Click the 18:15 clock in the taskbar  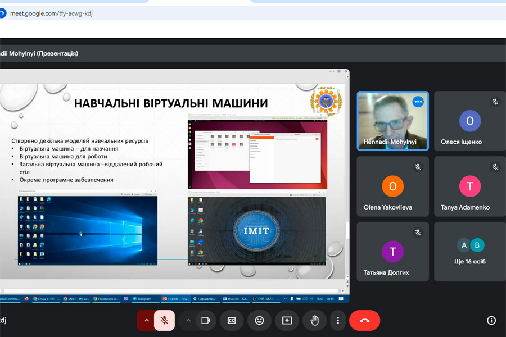[x=330, y=299]
